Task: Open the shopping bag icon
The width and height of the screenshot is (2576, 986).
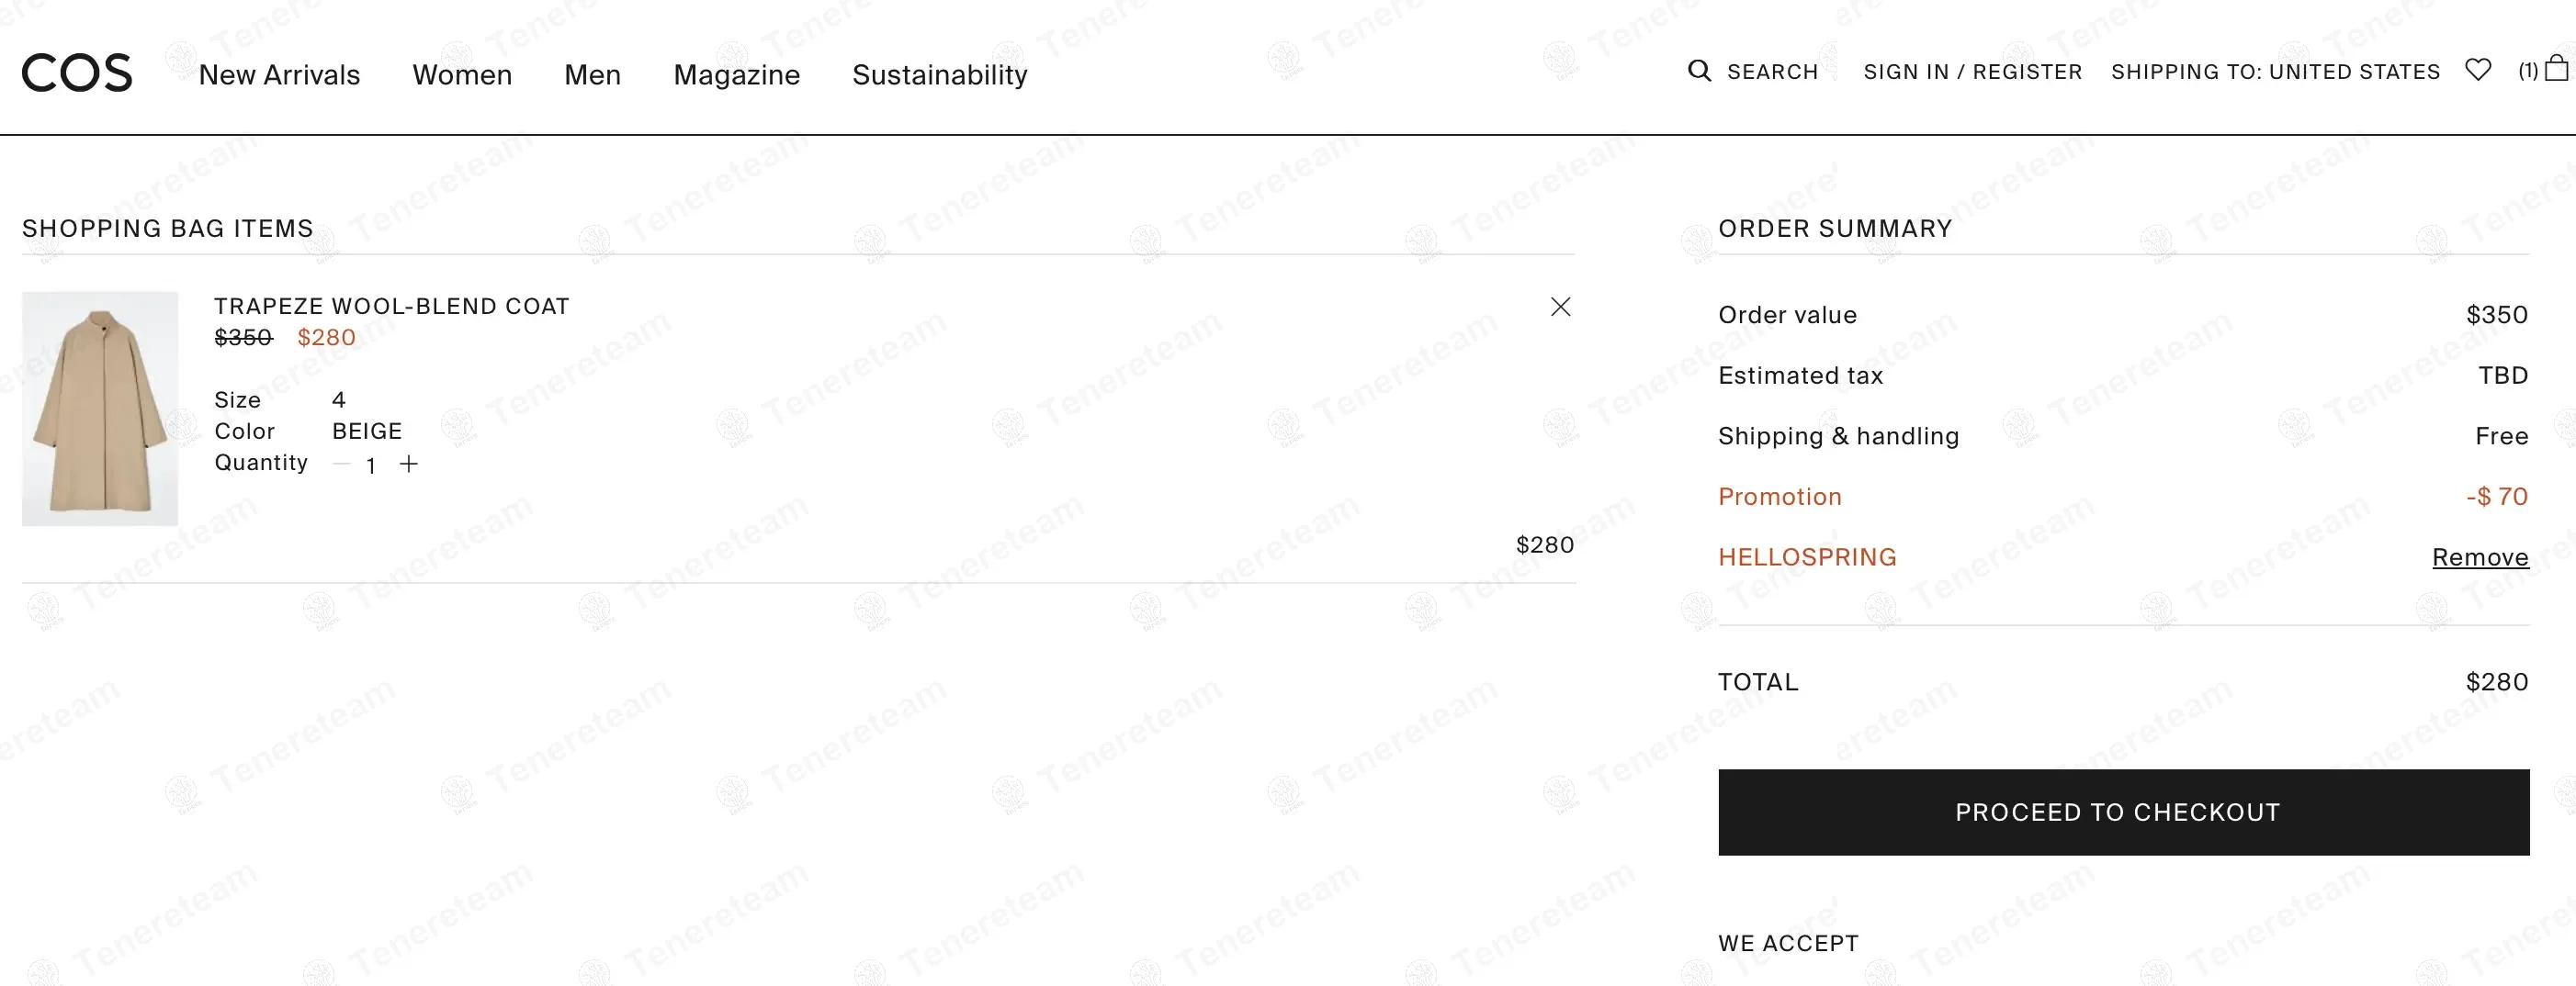Action: pos(2556,69)
